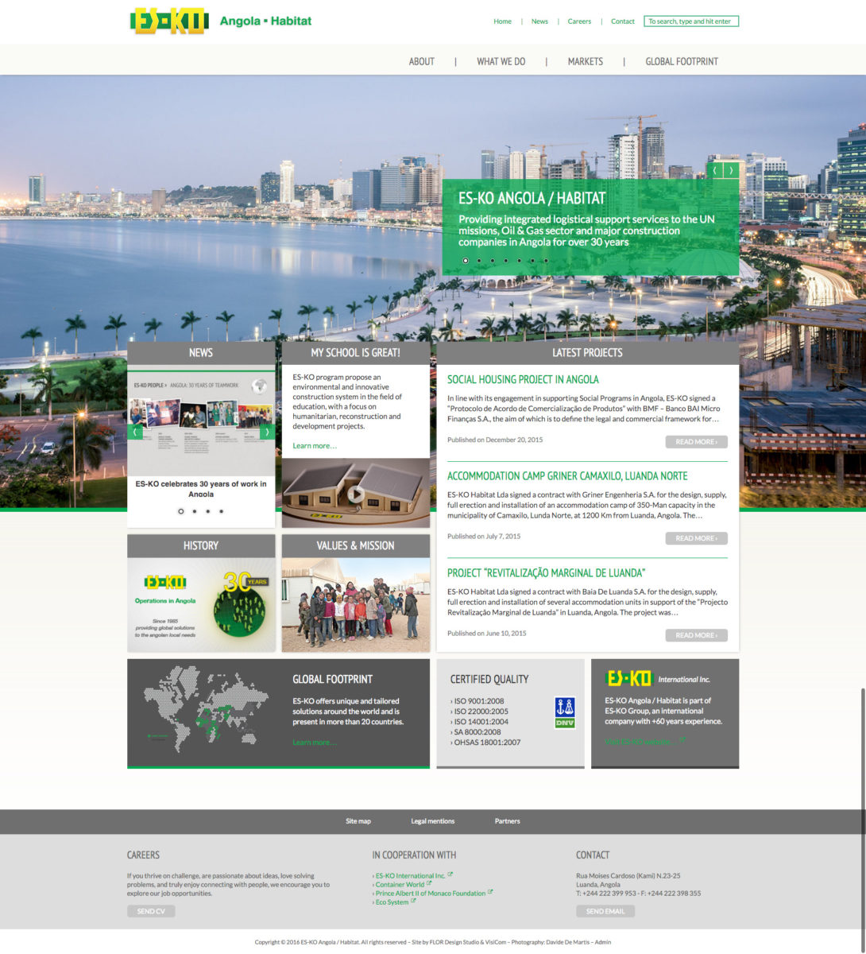Open Project Revitalização Marginal de Luanda title

(546, 572)
